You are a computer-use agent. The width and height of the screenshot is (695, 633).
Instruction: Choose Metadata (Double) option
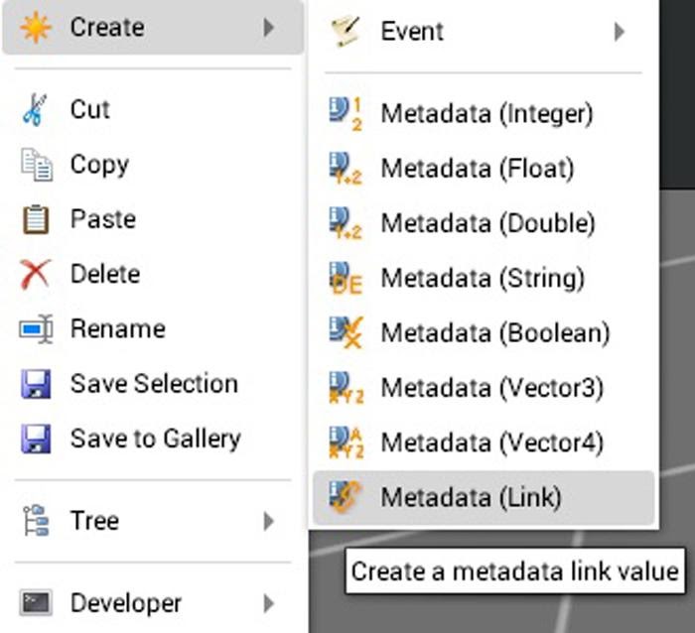484,223
